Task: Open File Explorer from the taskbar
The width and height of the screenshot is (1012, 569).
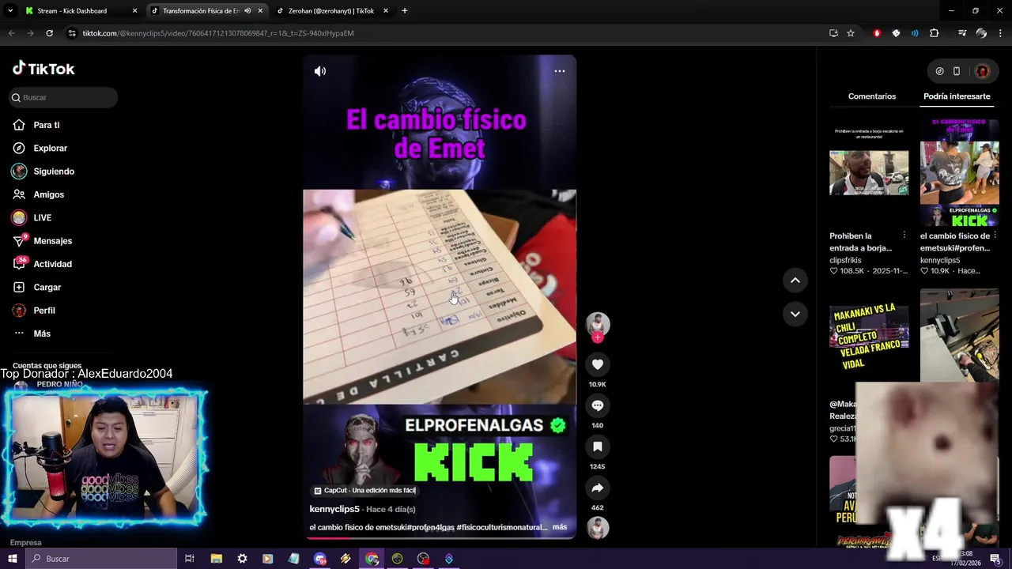Action: (216, 559)
